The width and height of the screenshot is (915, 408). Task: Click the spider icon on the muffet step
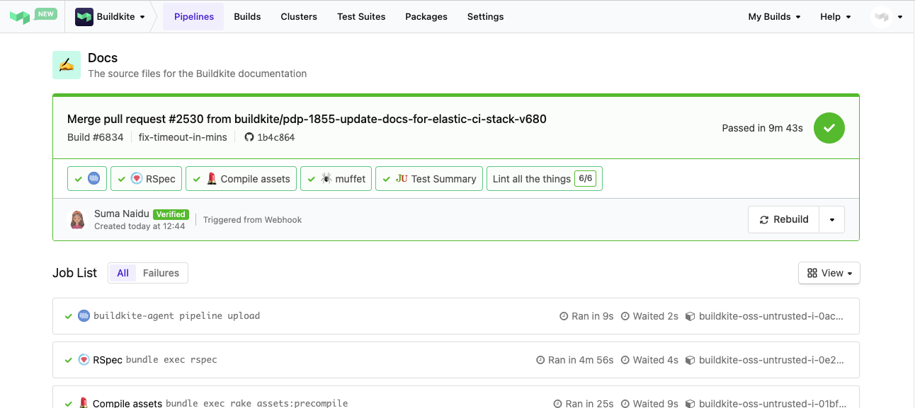click(328, 178)
